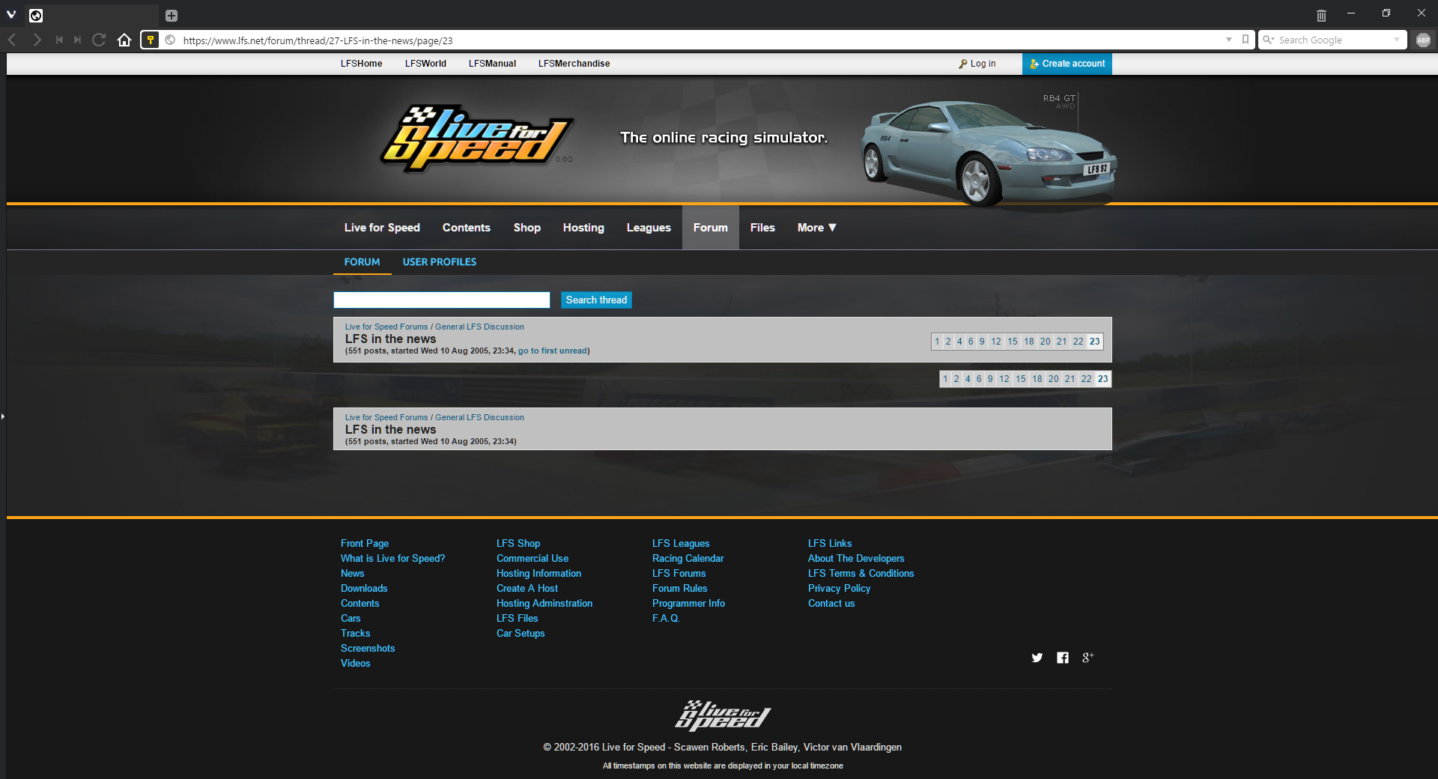Go to page 22 in upper pagination
The image size is (1438, 779).
[x=1078, y=342]
